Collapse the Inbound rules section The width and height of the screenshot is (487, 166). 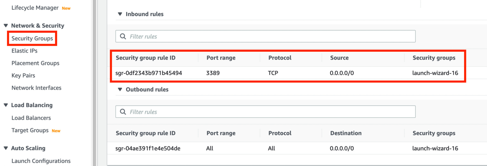(x=120, y=14)
